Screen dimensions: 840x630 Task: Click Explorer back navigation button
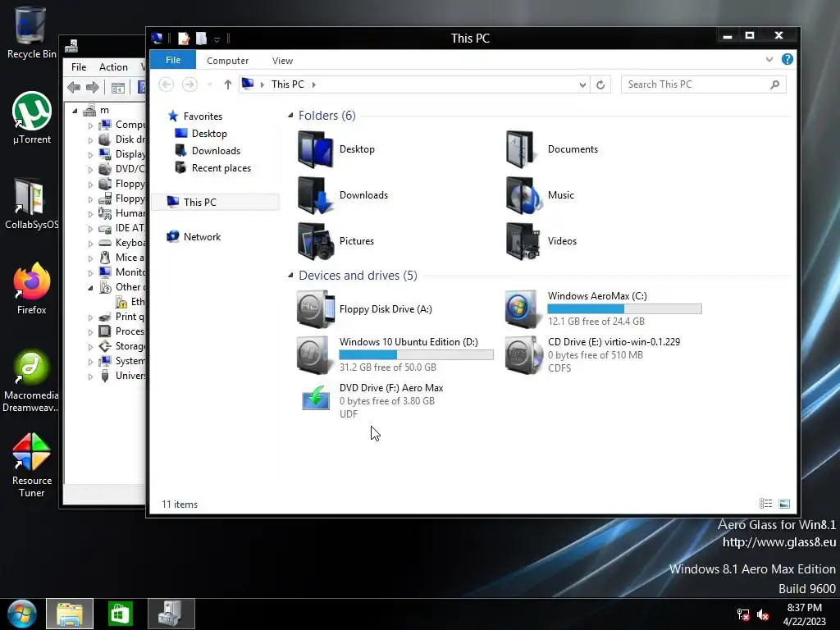[x=167, y=84]
